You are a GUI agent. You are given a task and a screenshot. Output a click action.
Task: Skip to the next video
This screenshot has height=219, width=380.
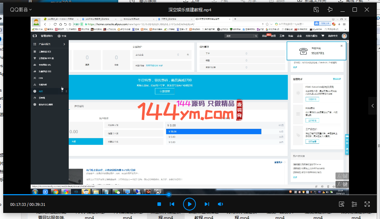pyautogui.click(x=207, y=204)
